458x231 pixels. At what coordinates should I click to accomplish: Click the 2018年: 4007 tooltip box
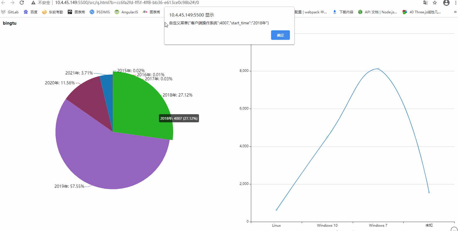point(179,118)
